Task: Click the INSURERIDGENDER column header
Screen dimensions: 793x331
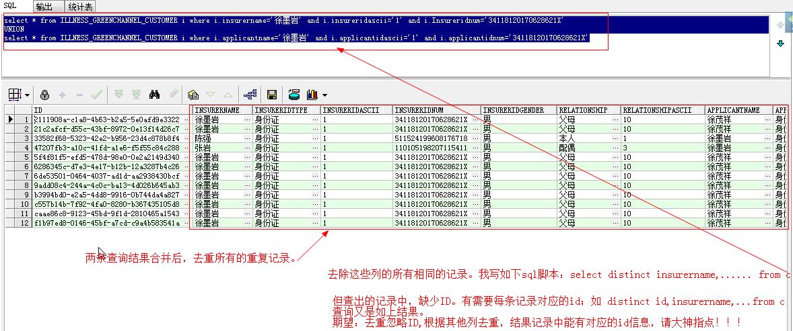Action: pyautogui.click(x=520, y=110)
